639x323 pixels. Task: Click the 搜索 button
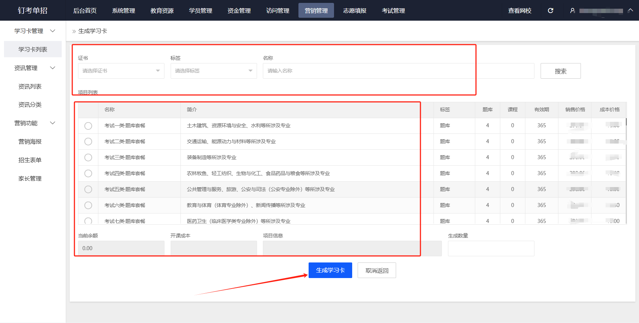(560, 71)
